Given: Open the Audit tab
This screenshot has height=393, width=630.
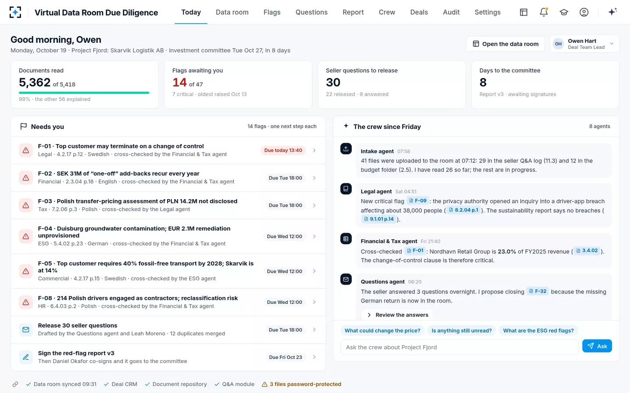Looking at the screenshot, I should (x=451, y=12).
